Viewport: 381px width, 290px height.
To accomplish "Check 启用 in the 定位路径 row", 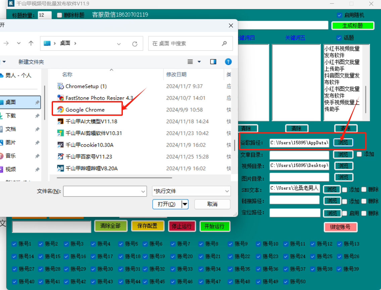I will point(344,213).
